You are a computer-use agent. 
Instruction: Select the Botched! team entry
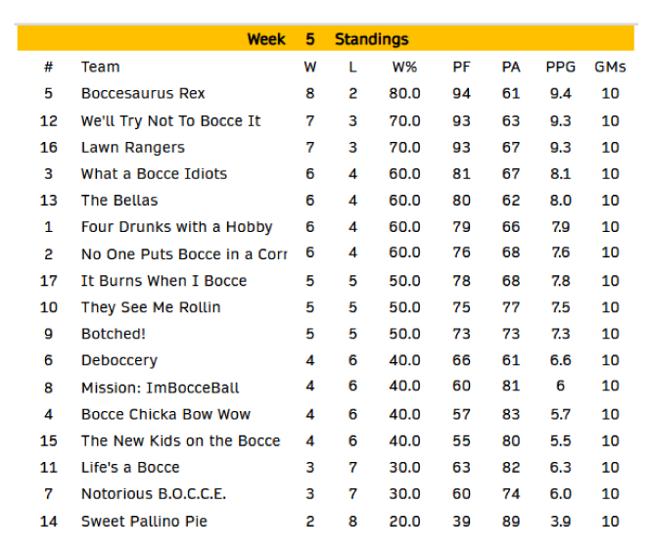pyautogui.click(x=113, y=334)
